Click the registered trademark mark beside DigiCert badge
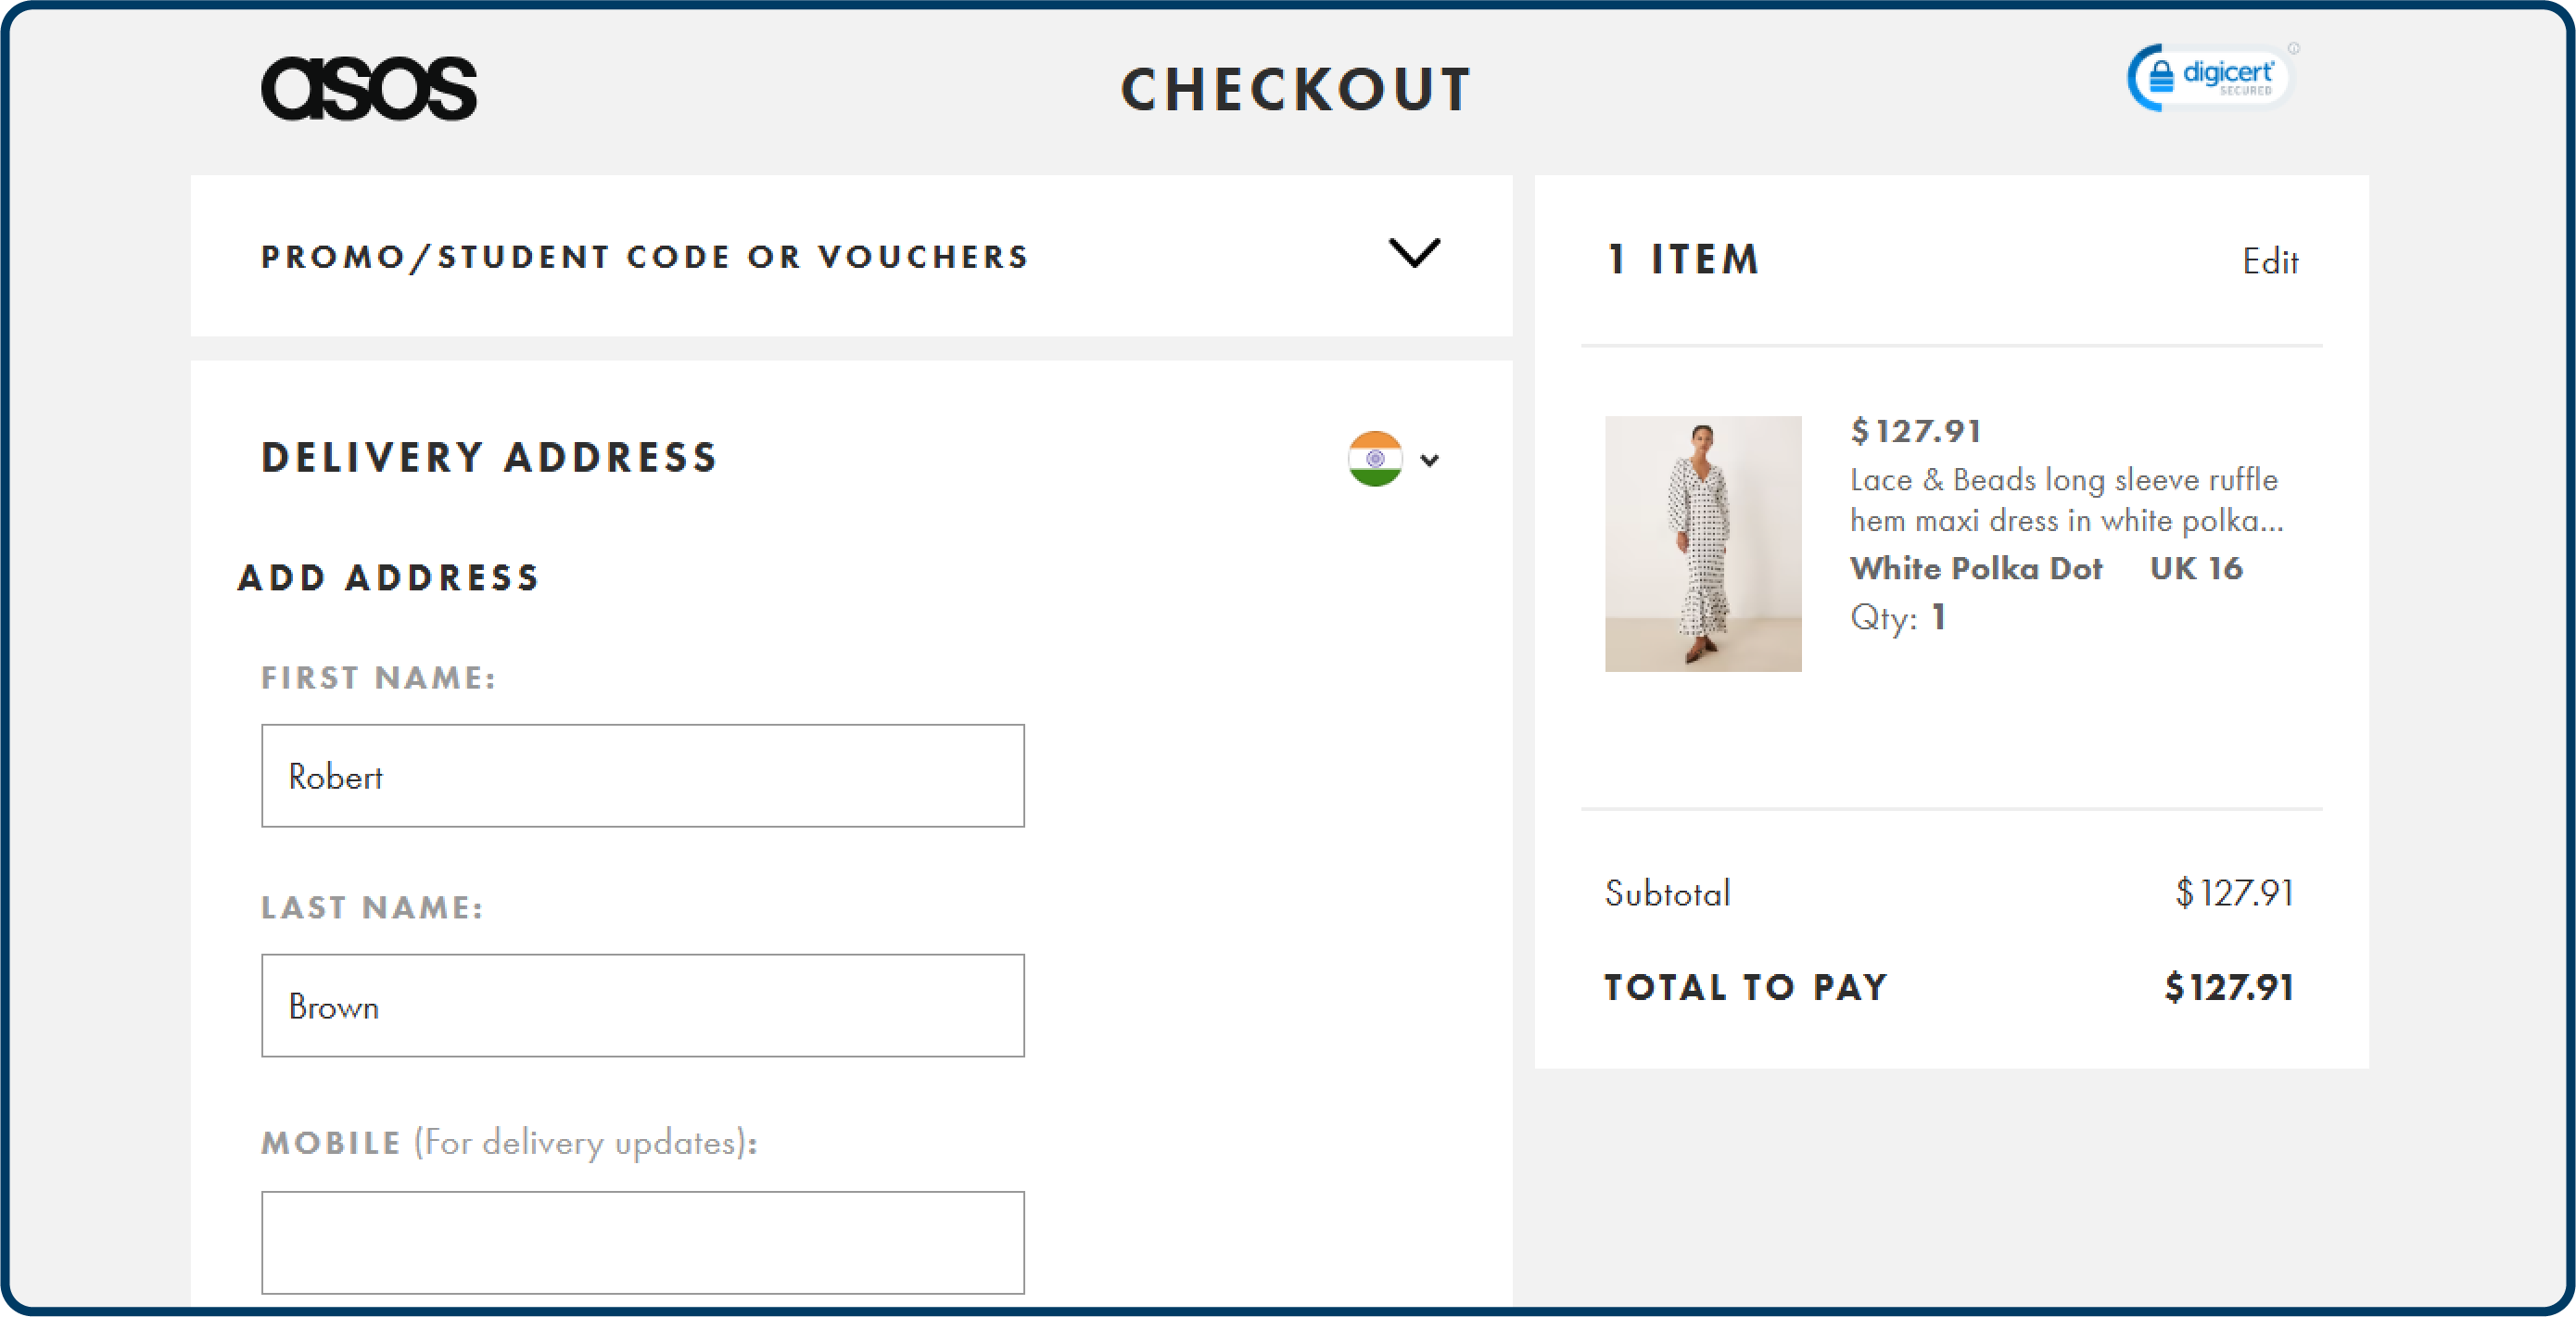2576x1317 pixels. [2297, 47]
